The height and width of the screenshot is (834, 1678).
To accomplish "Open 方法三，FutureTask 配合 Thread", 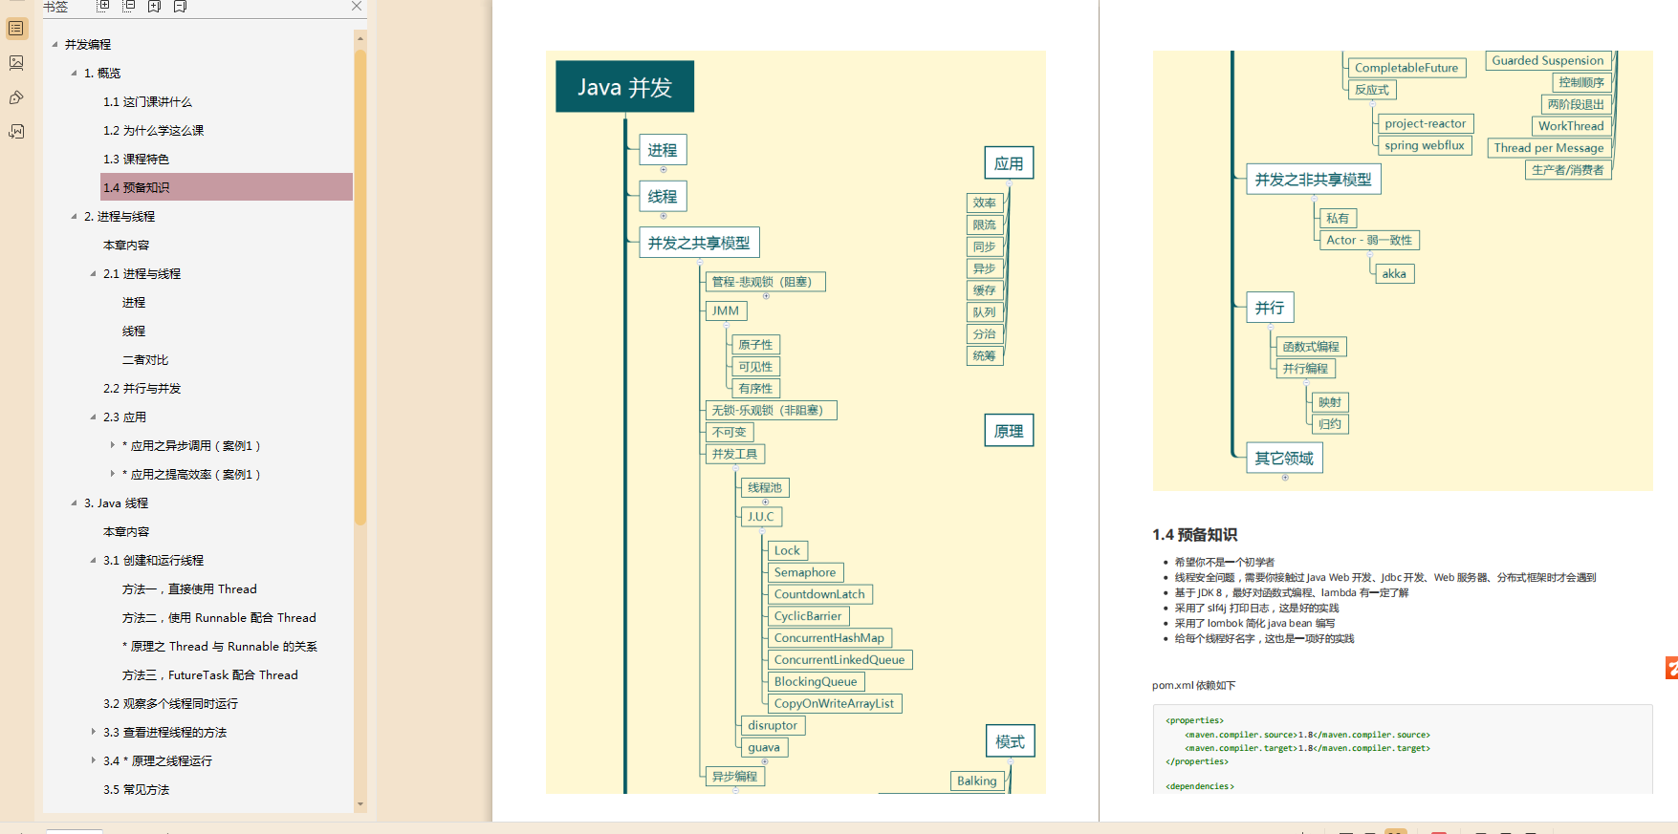I will tap(210, 674).
